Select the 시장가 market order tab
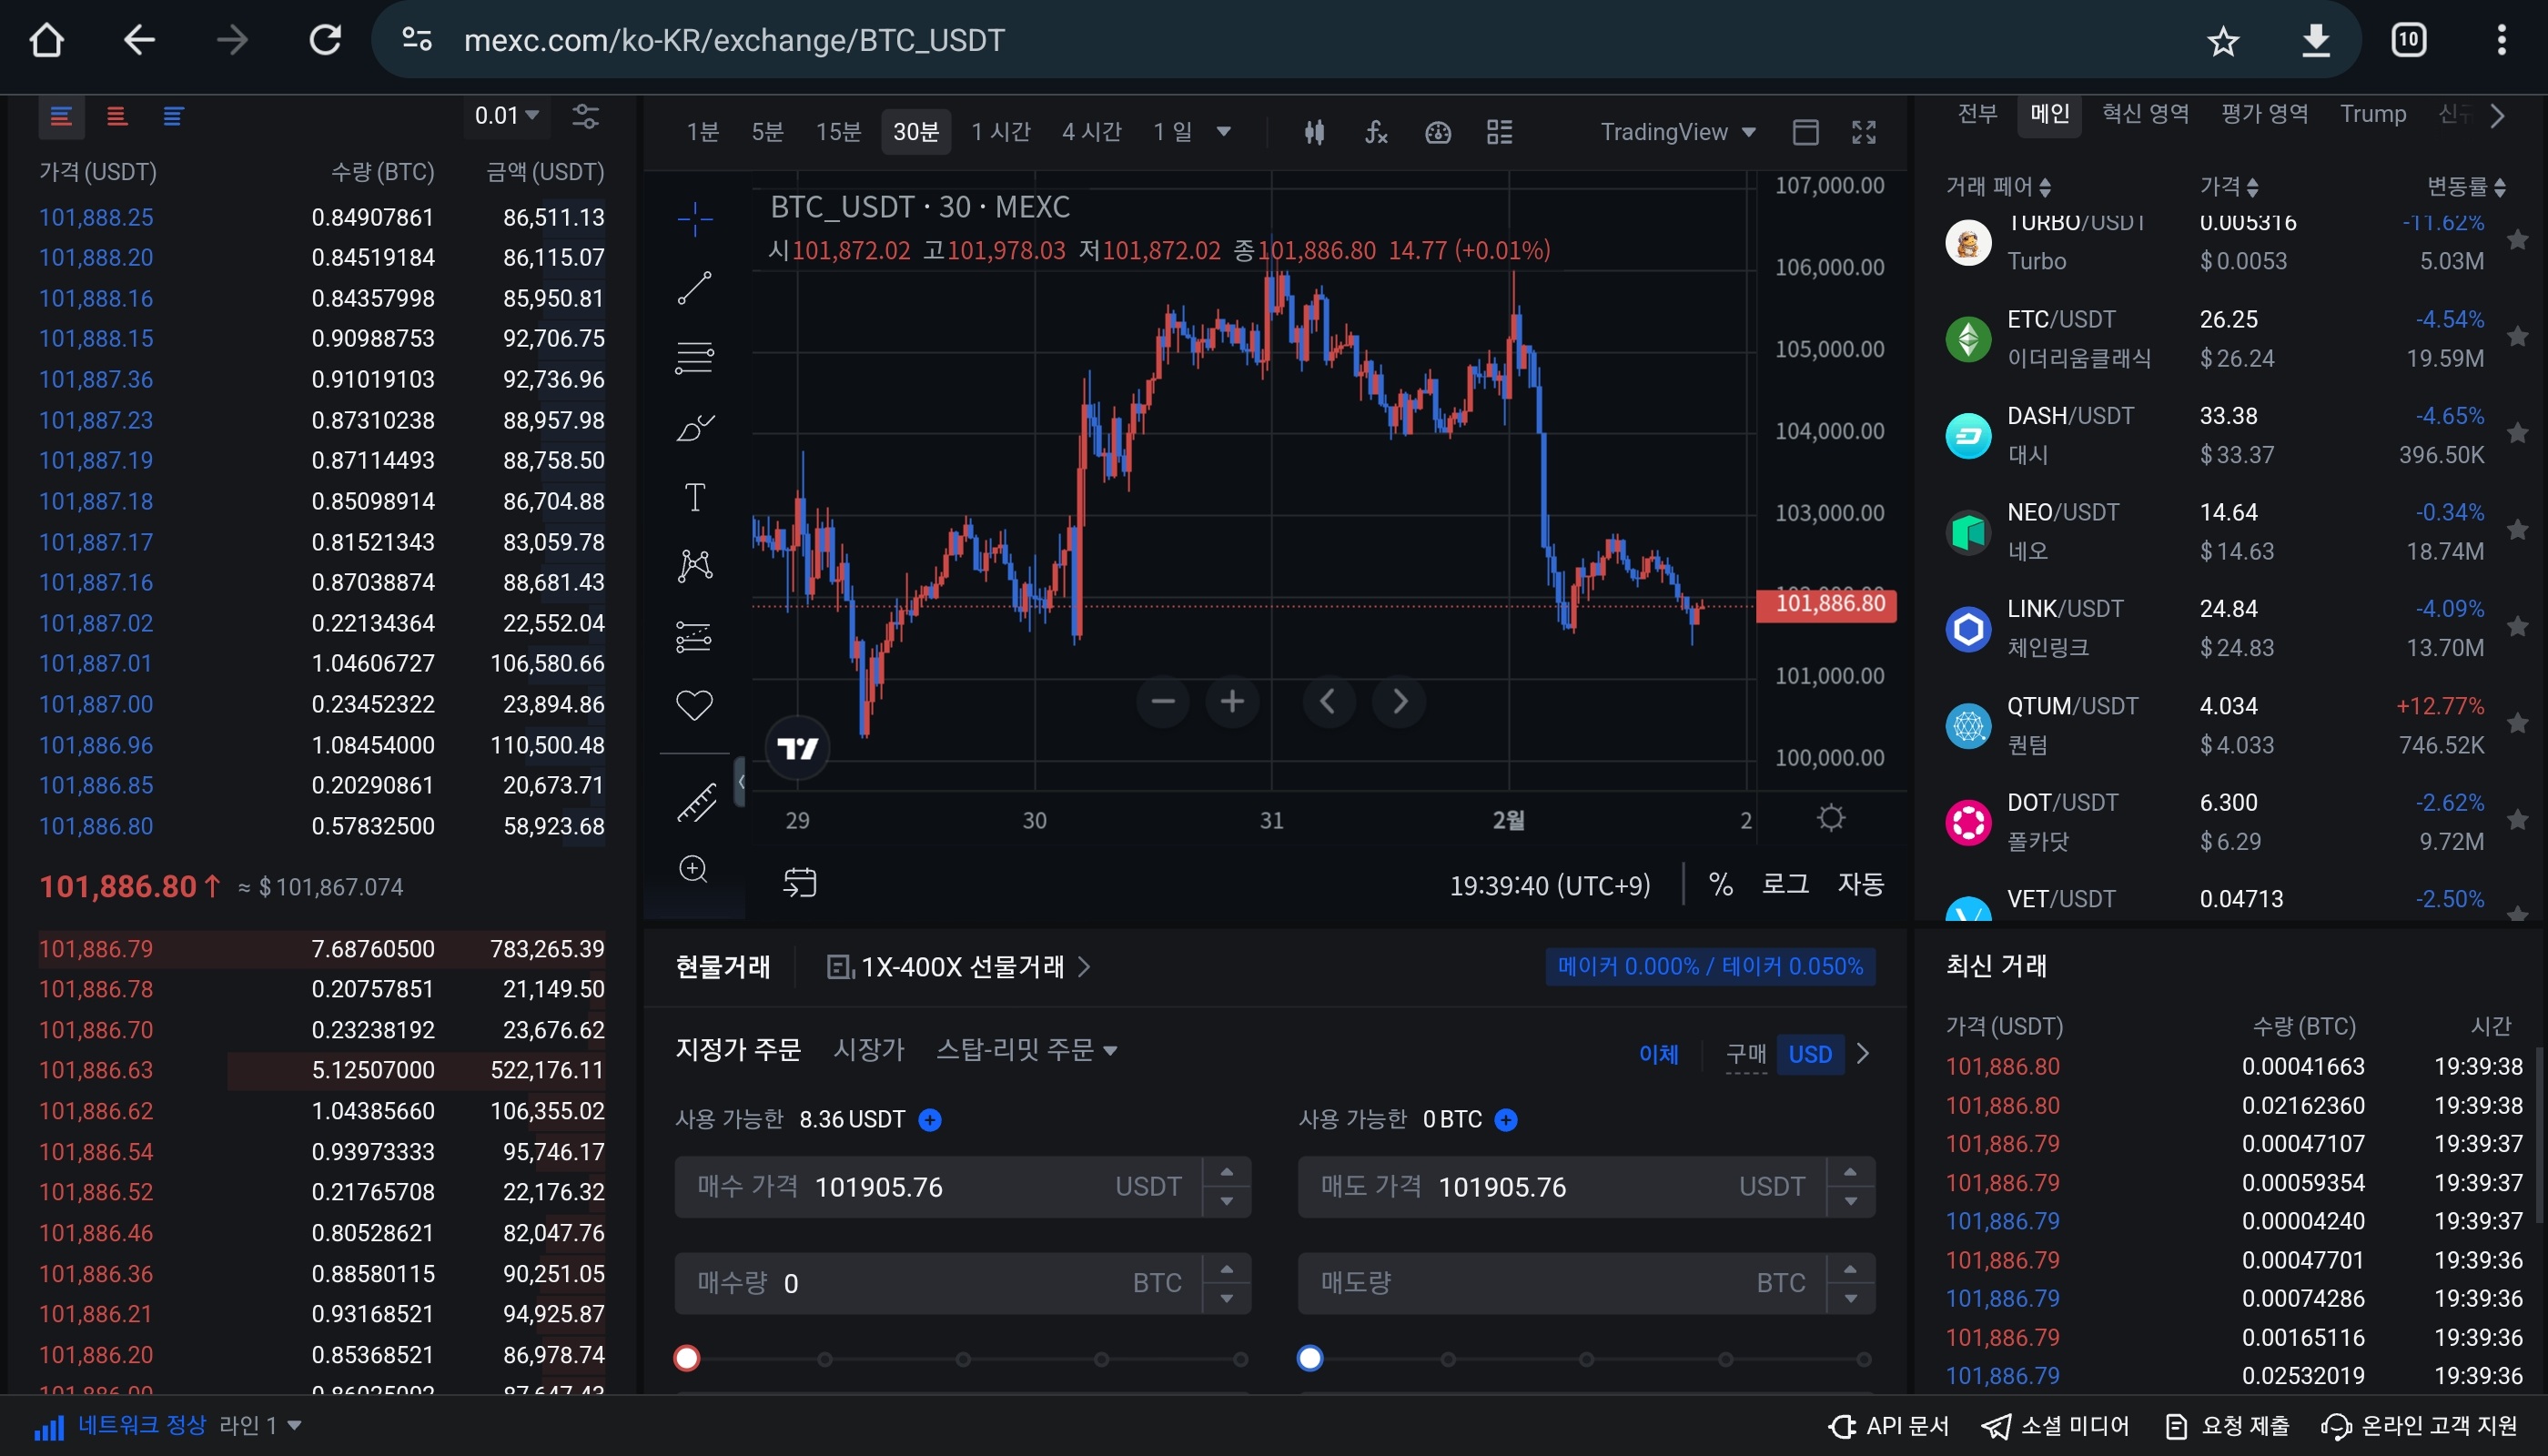Viewport: 2548px width, 1456px height. click(868, 1050)
